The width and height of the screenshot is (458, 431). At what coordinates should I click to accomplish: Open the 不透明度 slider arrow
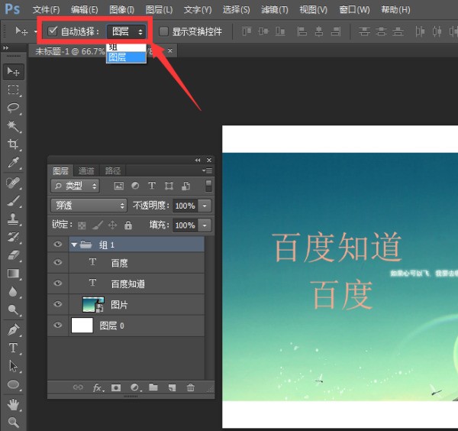pos(205,206)
